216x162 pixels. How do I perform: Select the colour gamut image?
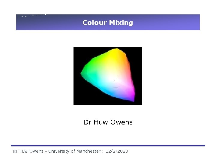tap(108, 76)
